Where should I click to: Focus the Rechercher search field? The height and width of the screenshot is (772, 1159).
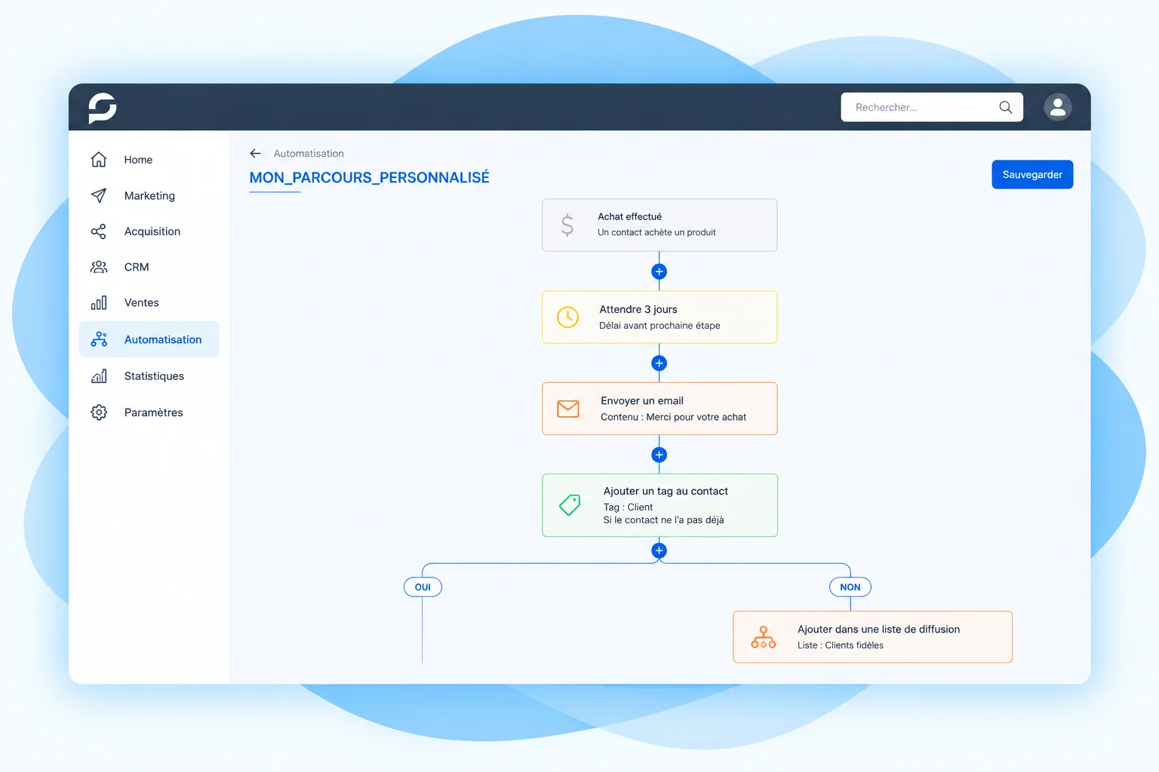[x=932, y=107]
